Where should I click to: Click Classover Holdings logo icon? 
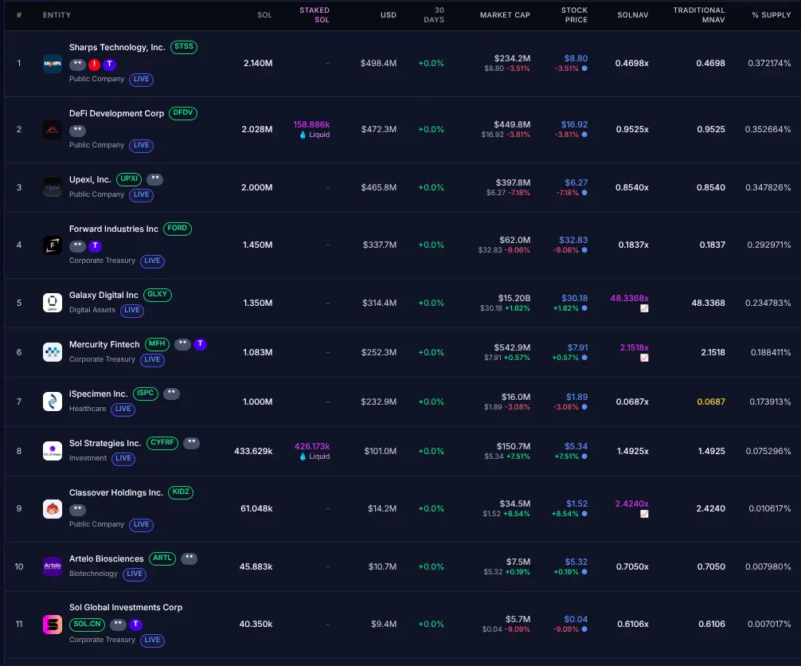[x=52, y=509]
